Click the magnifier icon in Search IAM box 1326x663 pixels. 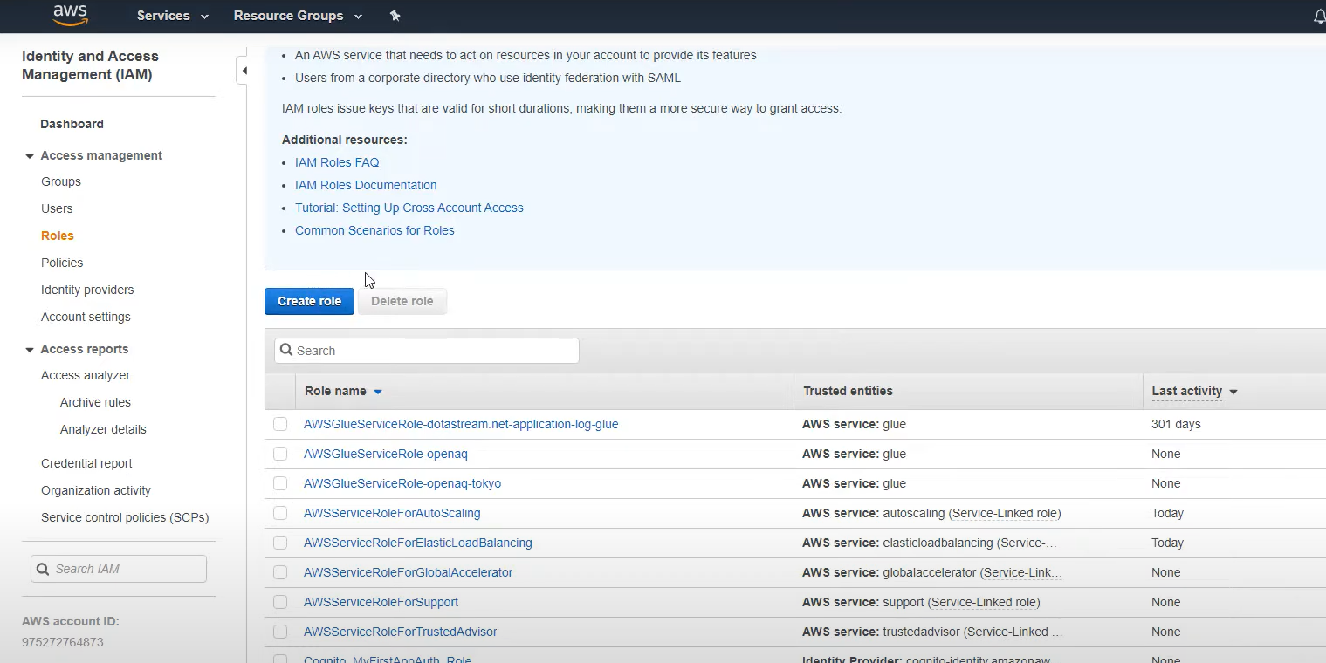click(x=43, y=569)
